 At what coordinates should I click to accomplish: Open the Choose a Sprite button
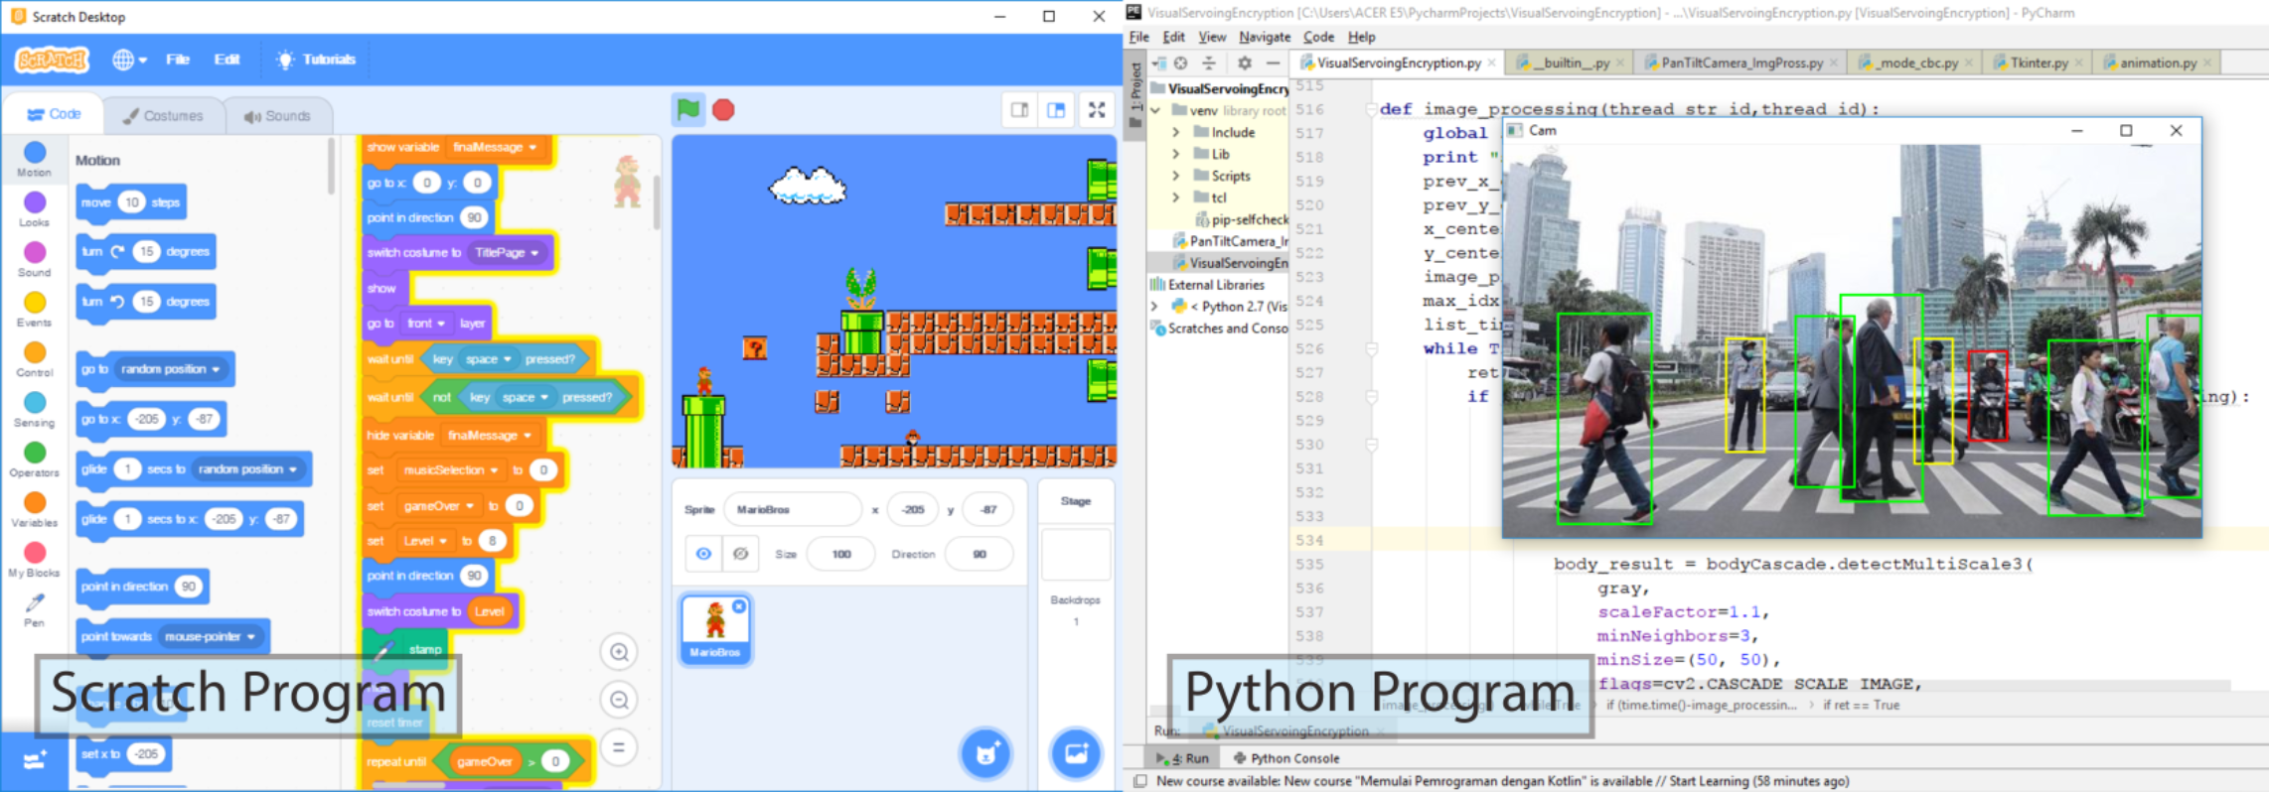[985, 754]
